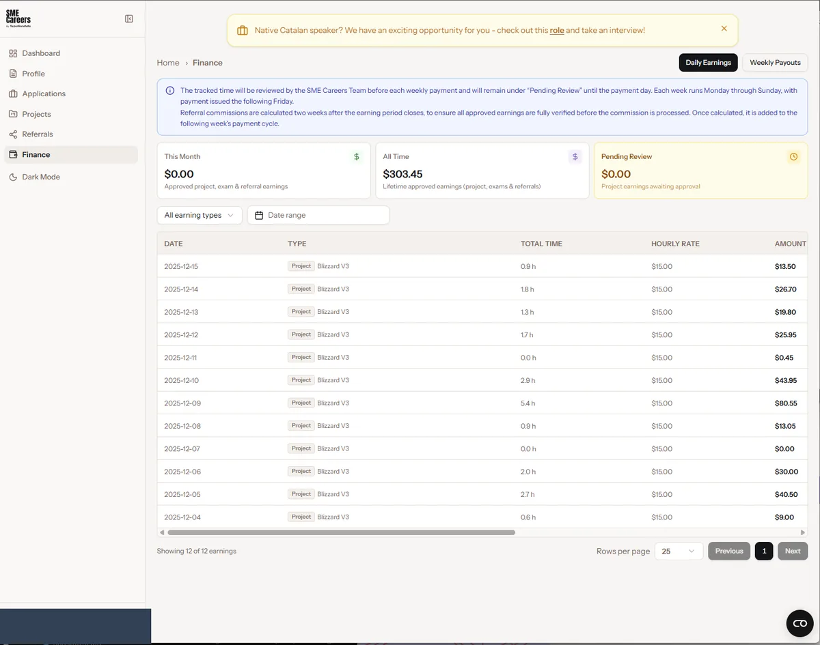Viewport: 820px width, 645px height.
Task: Switch to the Daily Earnings view
Action: tap(708, 62)
